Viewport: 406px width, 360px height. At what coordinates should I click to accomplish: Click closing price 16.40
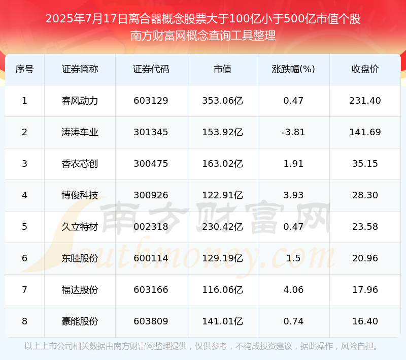tap(365, 321)
